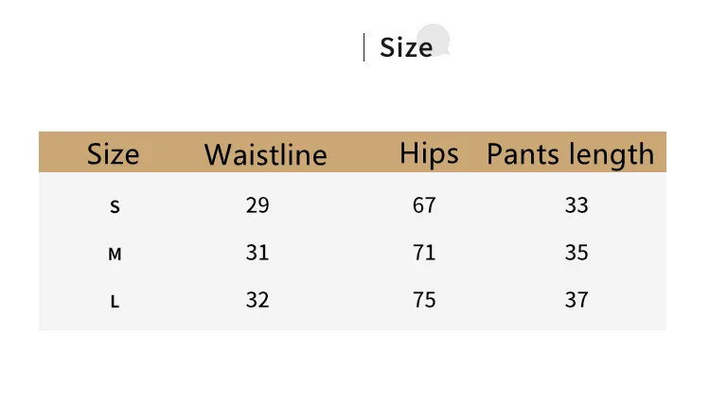Click the Hips column header
Screen dimensions: 710x406
429,153
